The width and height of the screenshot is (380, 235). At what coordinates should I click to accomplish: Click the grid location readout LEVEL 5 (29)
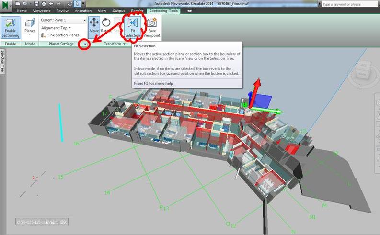click(x=42, y=222)
